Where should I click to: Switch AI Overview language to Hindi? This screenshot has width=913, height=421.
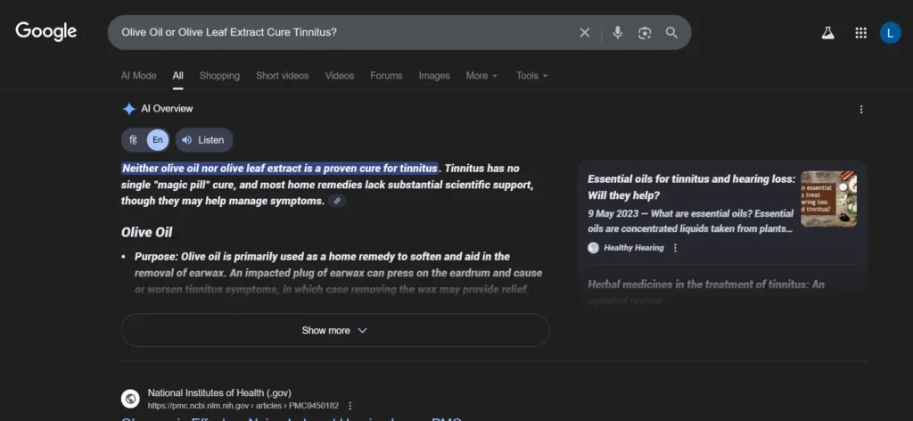click(x=133, y=140)
